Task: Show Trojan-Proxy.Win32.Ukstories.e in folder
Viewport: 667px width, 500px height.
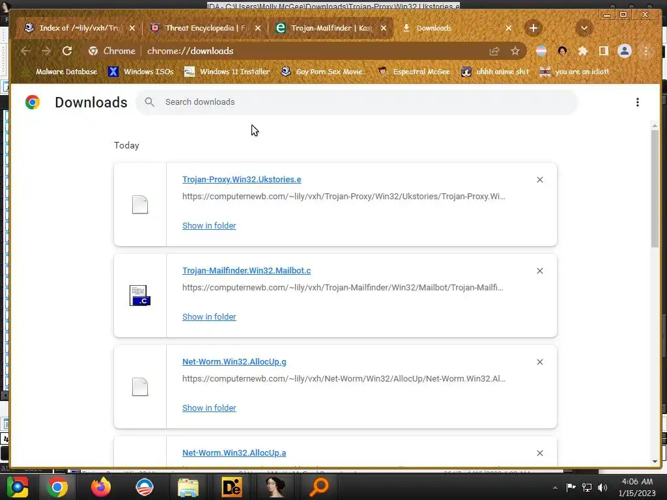Action: click(209, 226)
